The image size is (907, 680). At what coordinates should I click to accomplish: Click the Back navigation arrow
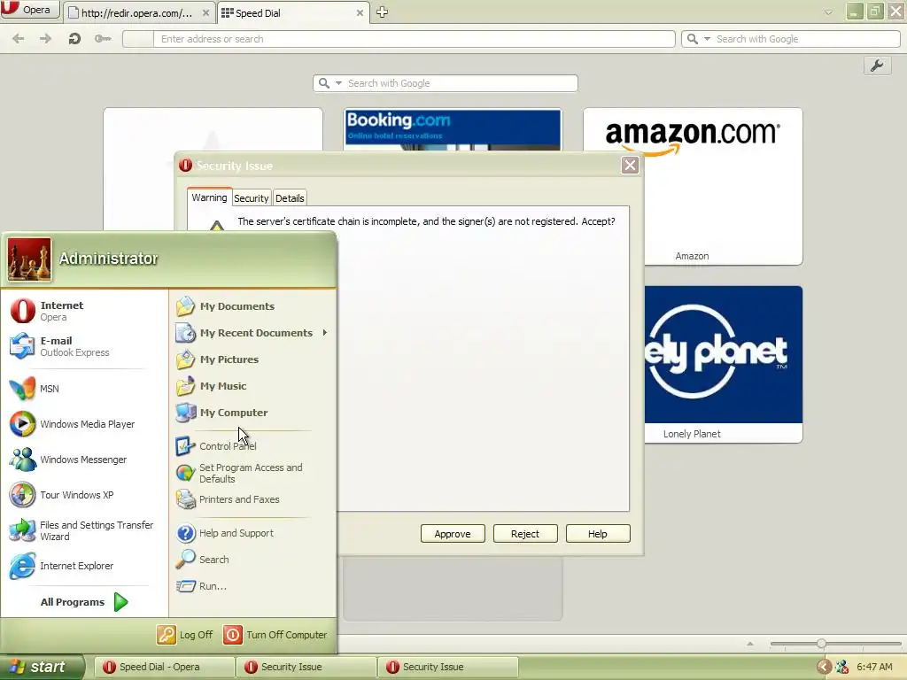click(x=19, y=39)
